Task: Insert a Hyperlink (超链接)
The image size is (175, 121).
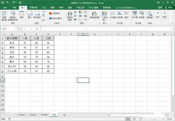Action: tap(150, 15)
